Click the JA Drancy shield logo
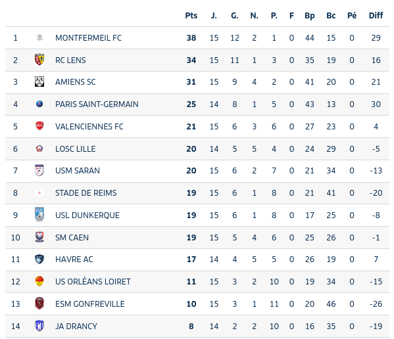394x339 pixels. [x=39, y=326]
